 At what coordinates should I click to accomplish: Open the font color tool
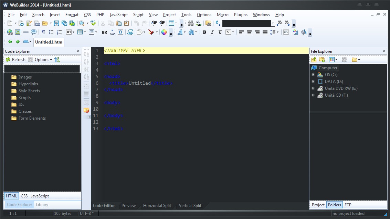295,32
